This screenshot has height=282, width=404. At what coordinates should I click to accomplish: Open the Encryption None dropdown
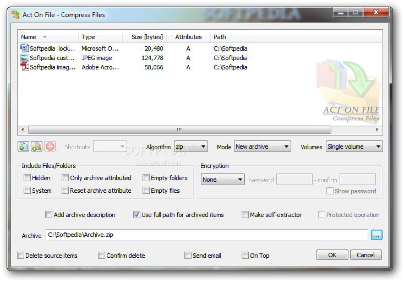pos(222,180)
